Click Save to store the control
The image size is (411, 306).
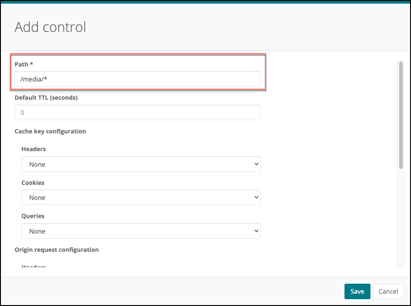click(357, 291)
